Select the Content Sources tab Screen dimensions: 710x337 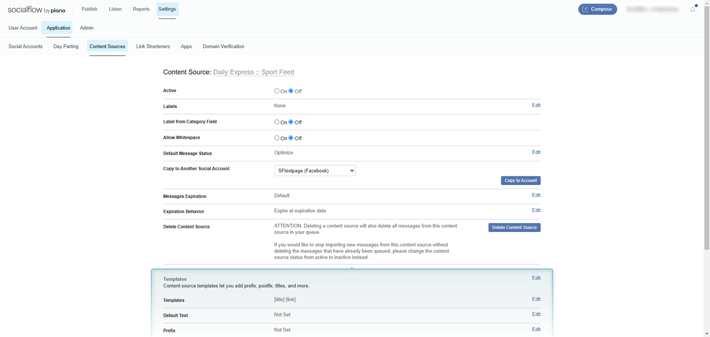pos(107,46)
